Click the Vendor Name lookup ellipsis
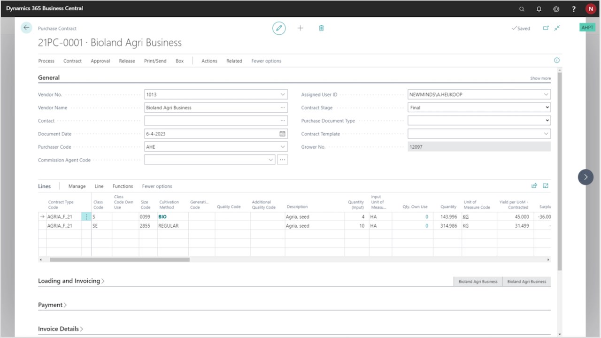 pos(283,108)
